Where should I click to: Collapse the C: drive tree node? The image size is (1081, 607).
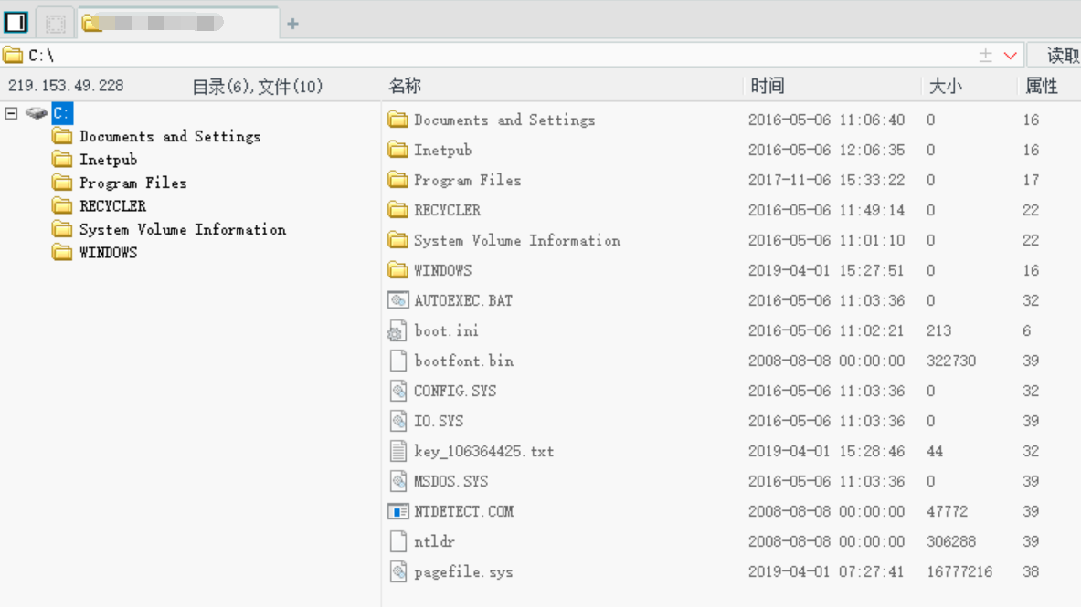click(x=12, y=113)
